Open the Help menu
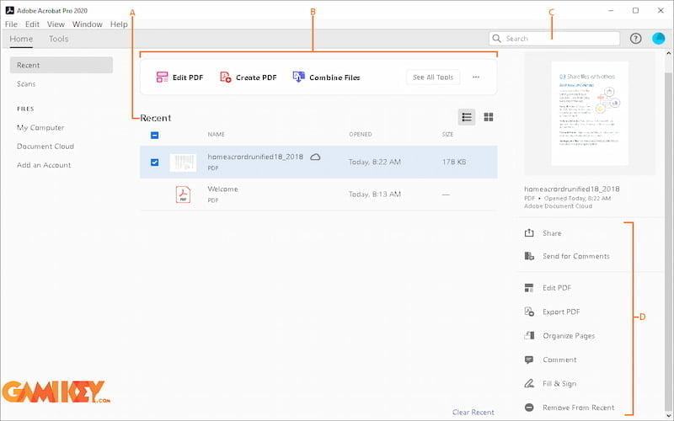 point(119,24)
